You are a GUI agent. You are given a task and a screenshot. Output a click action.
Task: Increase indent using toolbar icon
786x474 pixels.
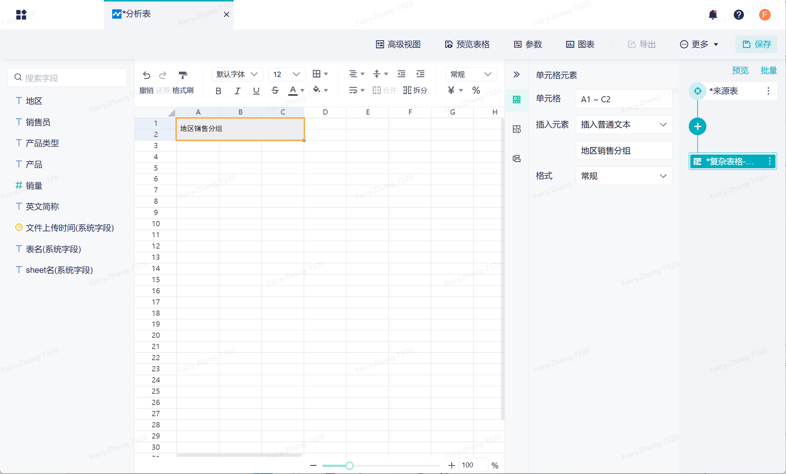point(420,74)
